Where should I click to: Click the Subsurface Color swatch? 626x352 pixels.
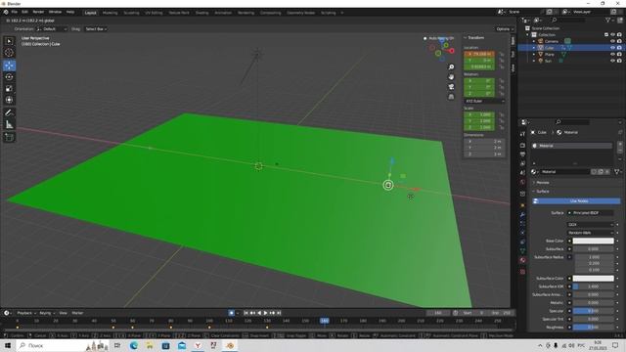(594, 279)
